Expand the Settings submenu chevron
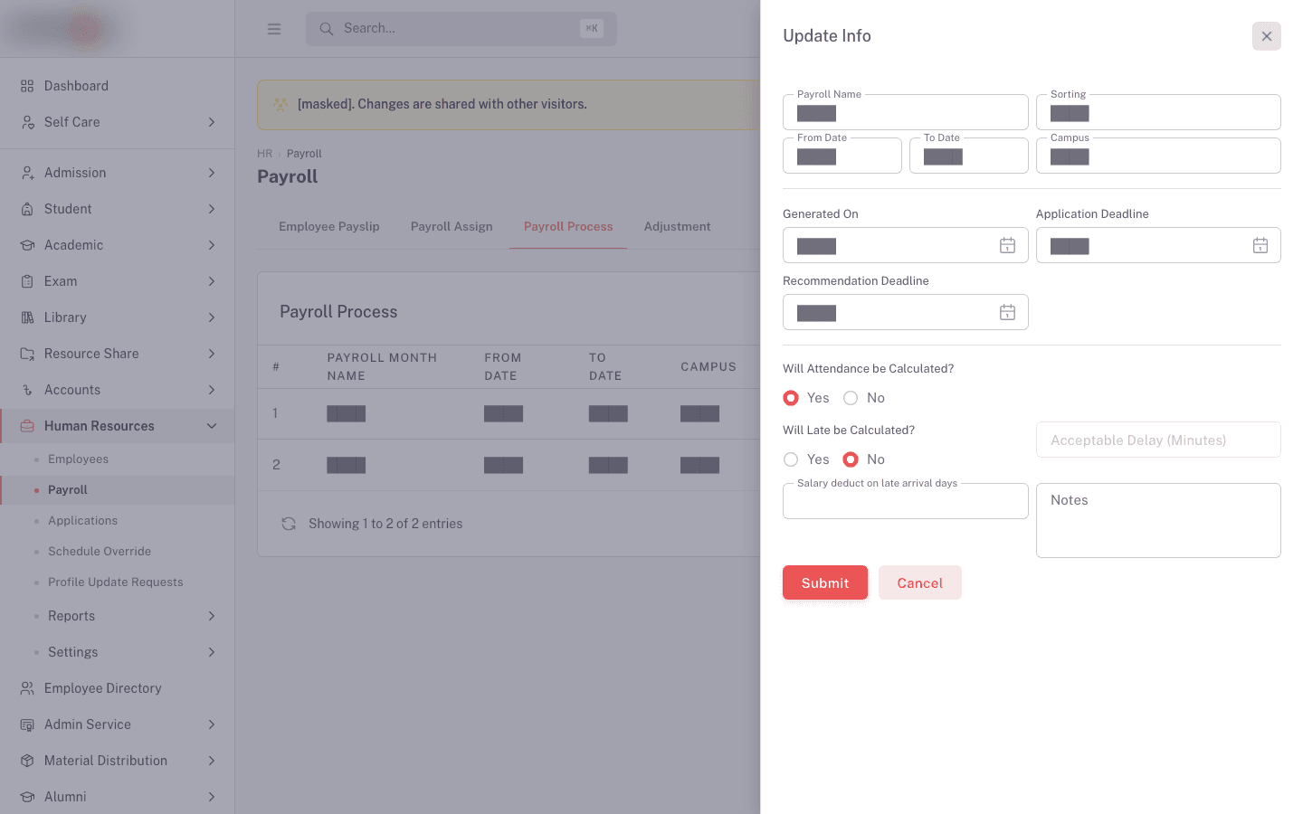This screenshot has height=814, width=1303. coord(212,652)
